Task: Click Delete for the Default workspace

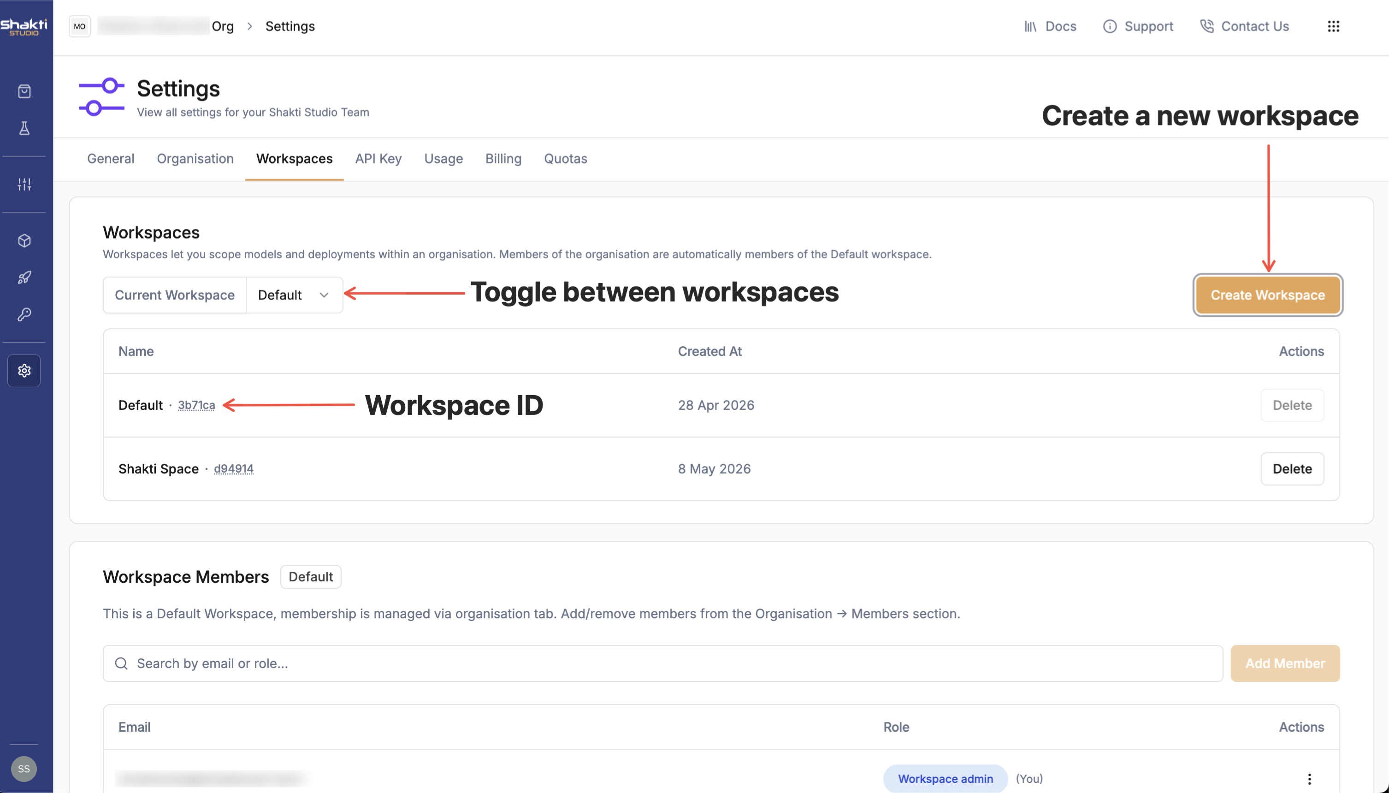Action: coord(1292,405)
